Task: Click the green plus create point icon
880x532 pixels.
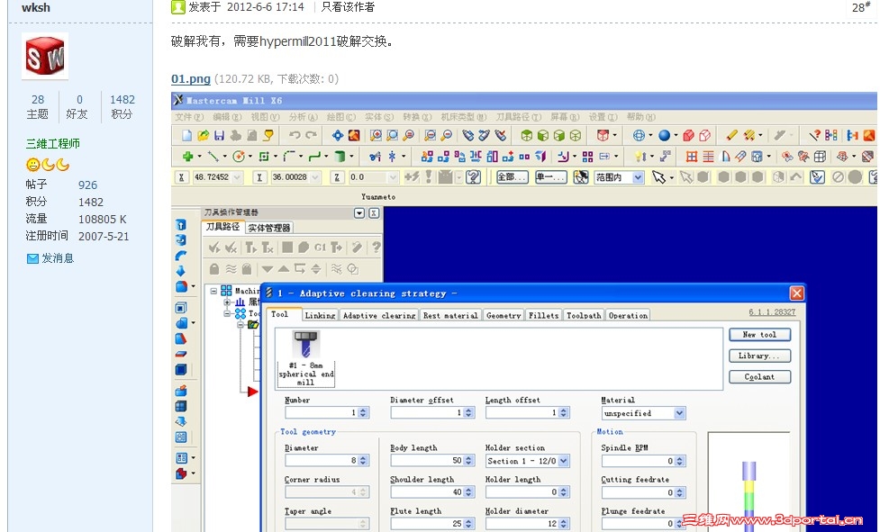Action: [187, 157]
